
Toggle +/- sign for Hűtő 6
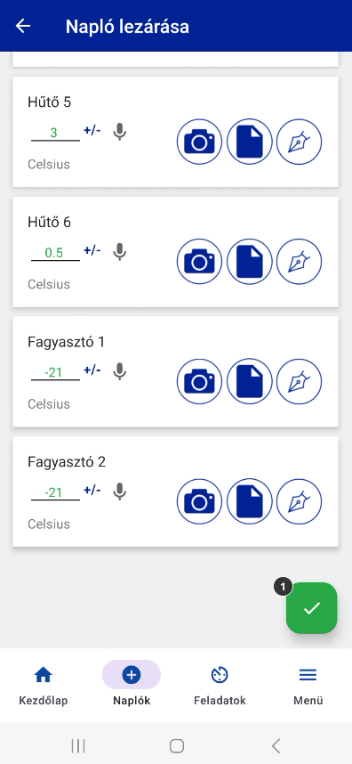pyautogui.click(x=92, y=250)
